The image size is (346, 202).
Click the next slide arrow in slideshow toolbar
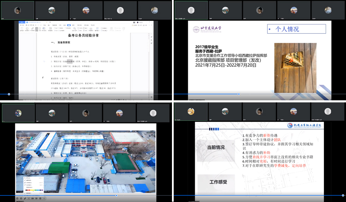pyautogui.click(x=21, y=198)
